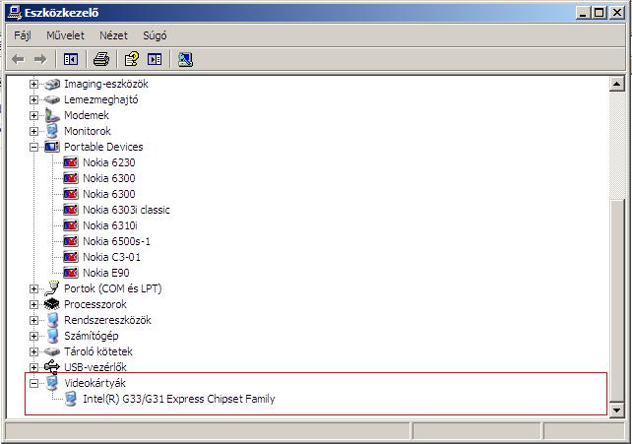Select the Nokia 6303i classic device
This screenshot has height=444, width=632.
(126, 210)
